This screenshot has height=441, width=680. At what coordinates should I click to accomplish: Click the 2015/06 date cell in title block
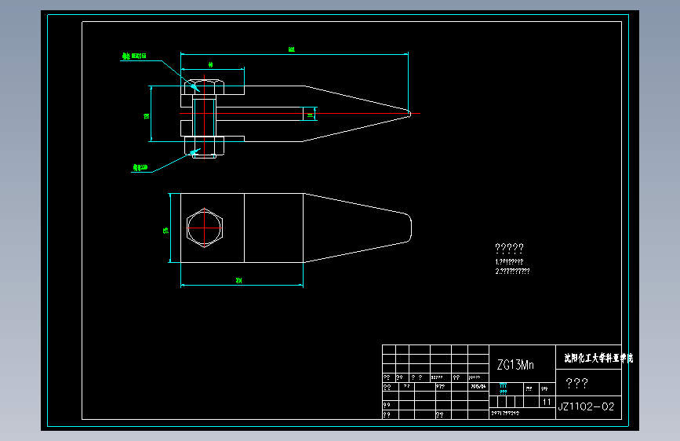point(478,386)
